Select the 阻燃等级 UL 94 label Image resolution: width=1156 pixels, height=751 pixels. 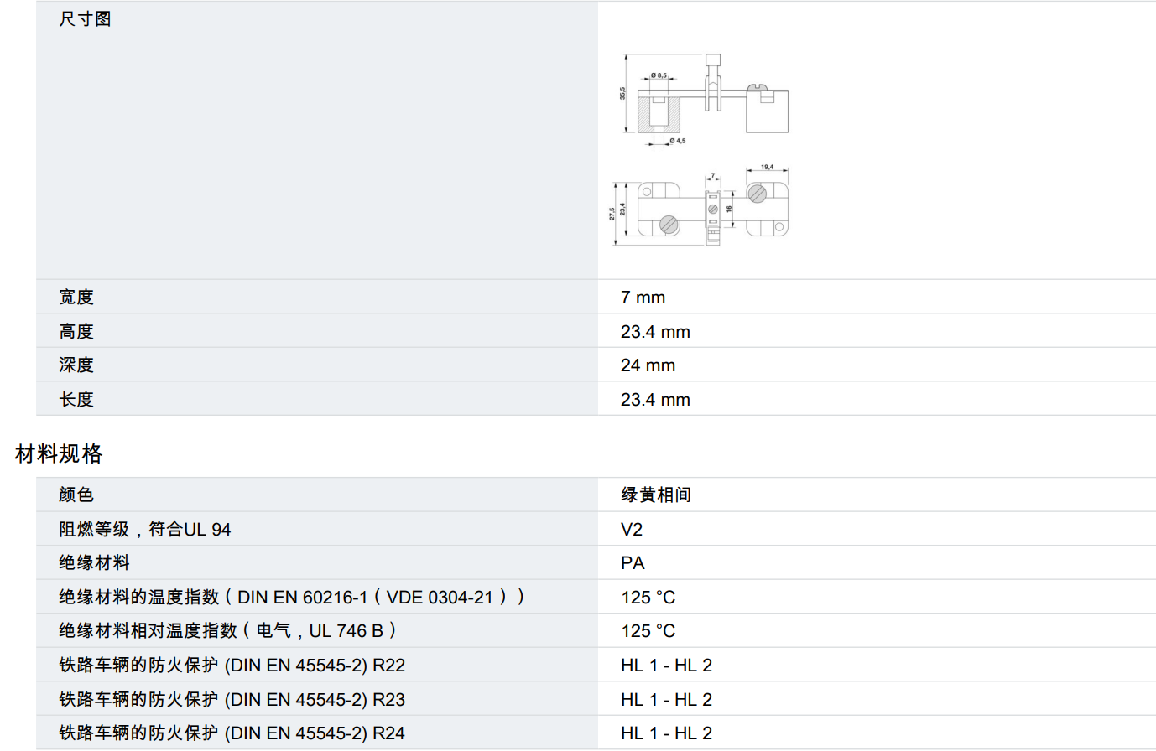pos(145,530)
